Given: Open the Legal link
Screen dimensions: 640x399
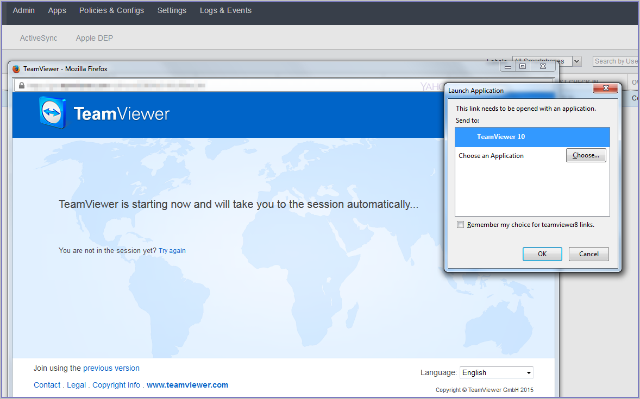Looking at the screenshot, I should tap(76, 385).
